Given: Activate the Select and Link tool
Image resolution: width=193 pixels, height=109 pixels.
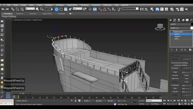Looking at the screenshot, I should (x=13, y=9).
